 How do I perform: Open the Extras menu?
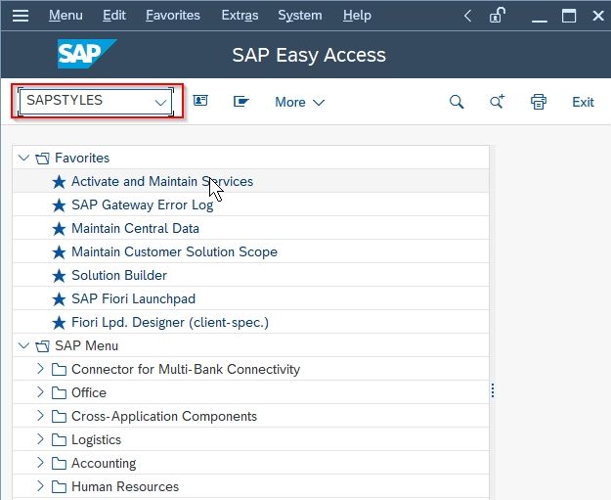(x=240, y=16)
